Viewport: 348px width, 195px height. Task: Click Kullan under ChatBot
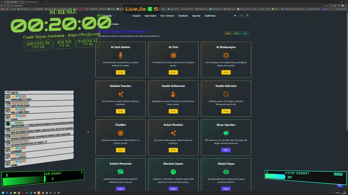point(120,150)
